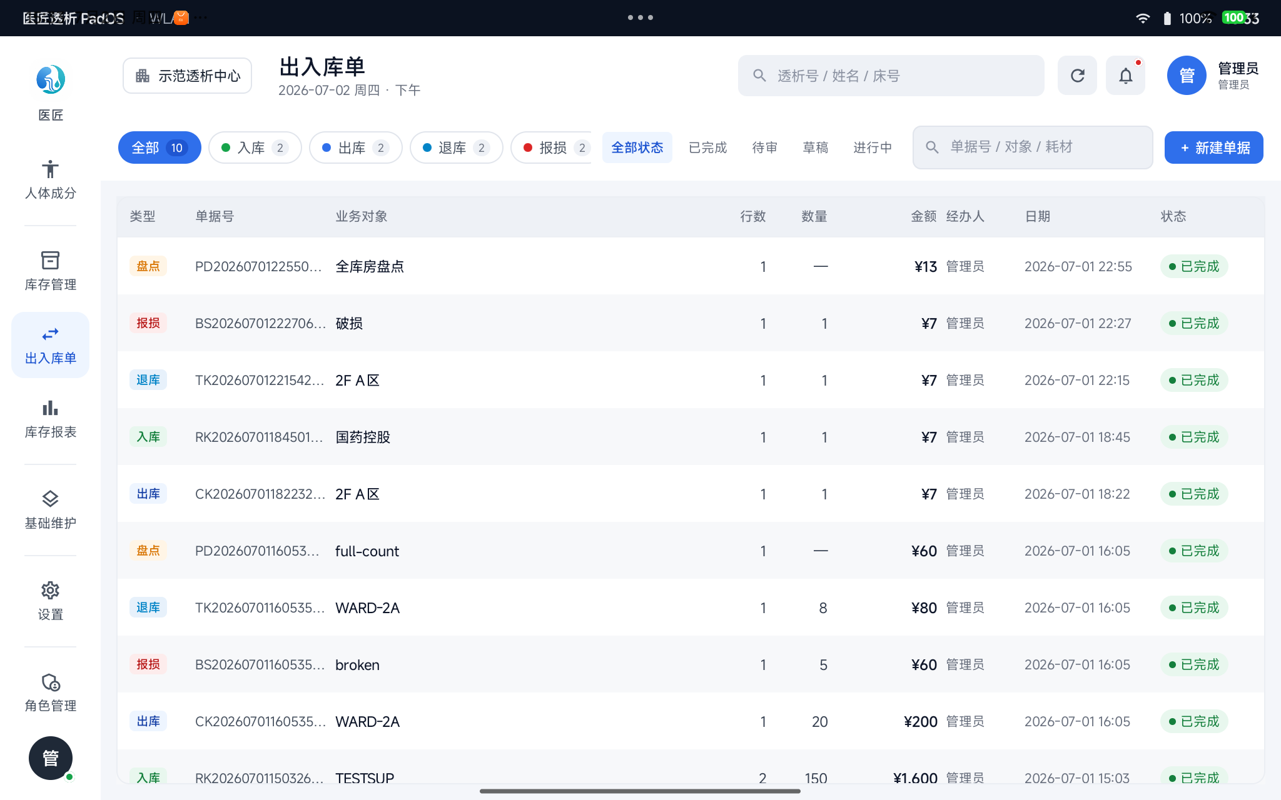Open the 库存管理 archive icon

(50, 260)
